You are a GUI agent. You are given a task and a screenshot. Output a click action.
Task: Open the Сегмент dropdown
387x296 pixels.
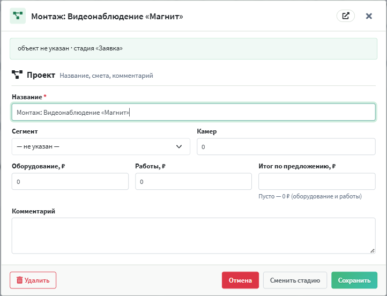tap(101, 146)
